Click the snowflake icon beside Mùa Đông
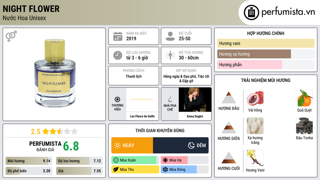320x180 pixels. 165,169
